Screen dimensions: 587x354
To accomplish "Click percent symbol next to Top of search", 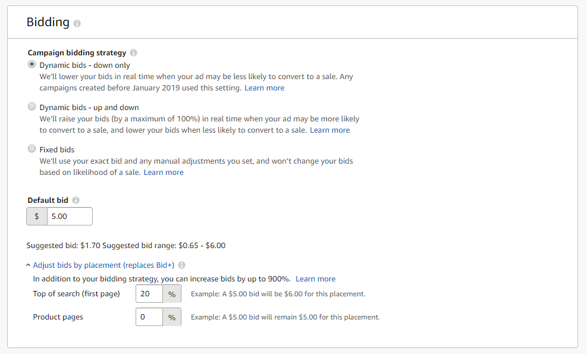I will click(x=172, y=294).
